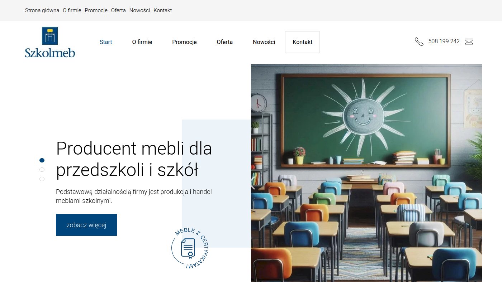Click the boxed Kontakt menu button
Viewport: 502px width, 282px height.
tap(302, 42)
